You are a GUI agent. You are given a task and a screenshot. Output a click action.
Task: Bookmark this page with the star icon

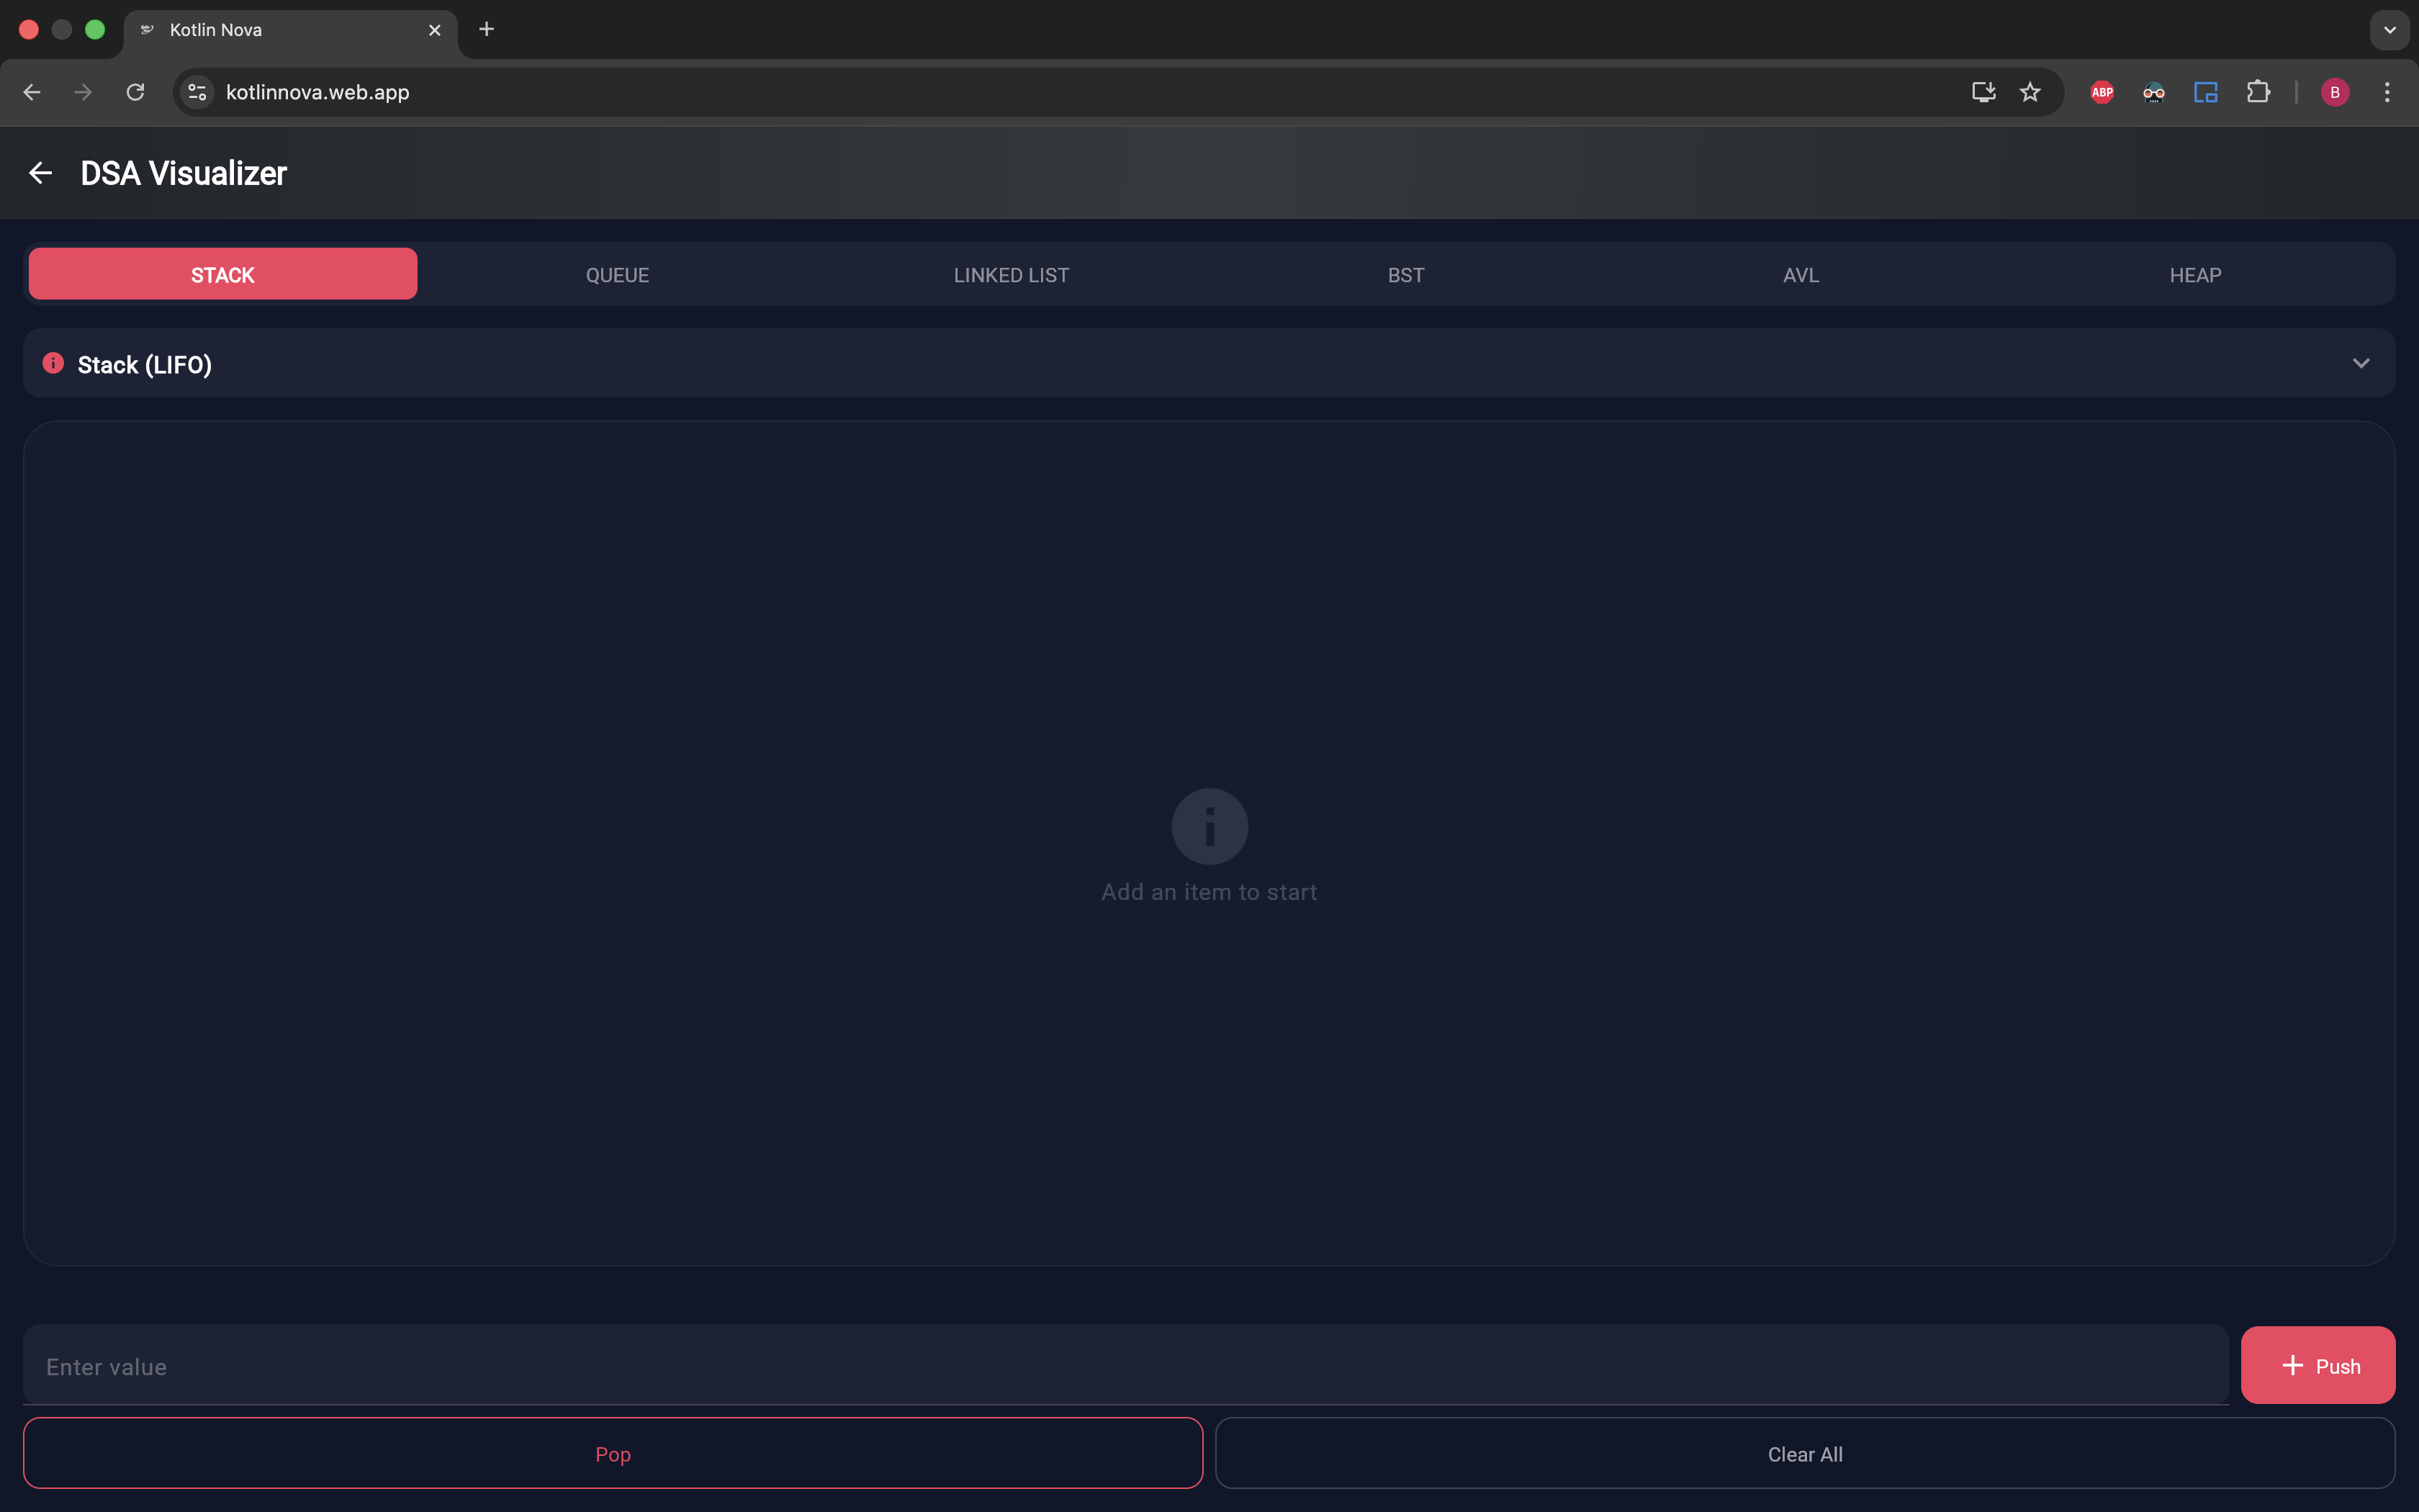click(x=2031, y=91)
